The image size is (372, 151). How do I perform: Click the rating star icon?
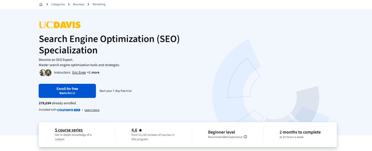[140, 130]
